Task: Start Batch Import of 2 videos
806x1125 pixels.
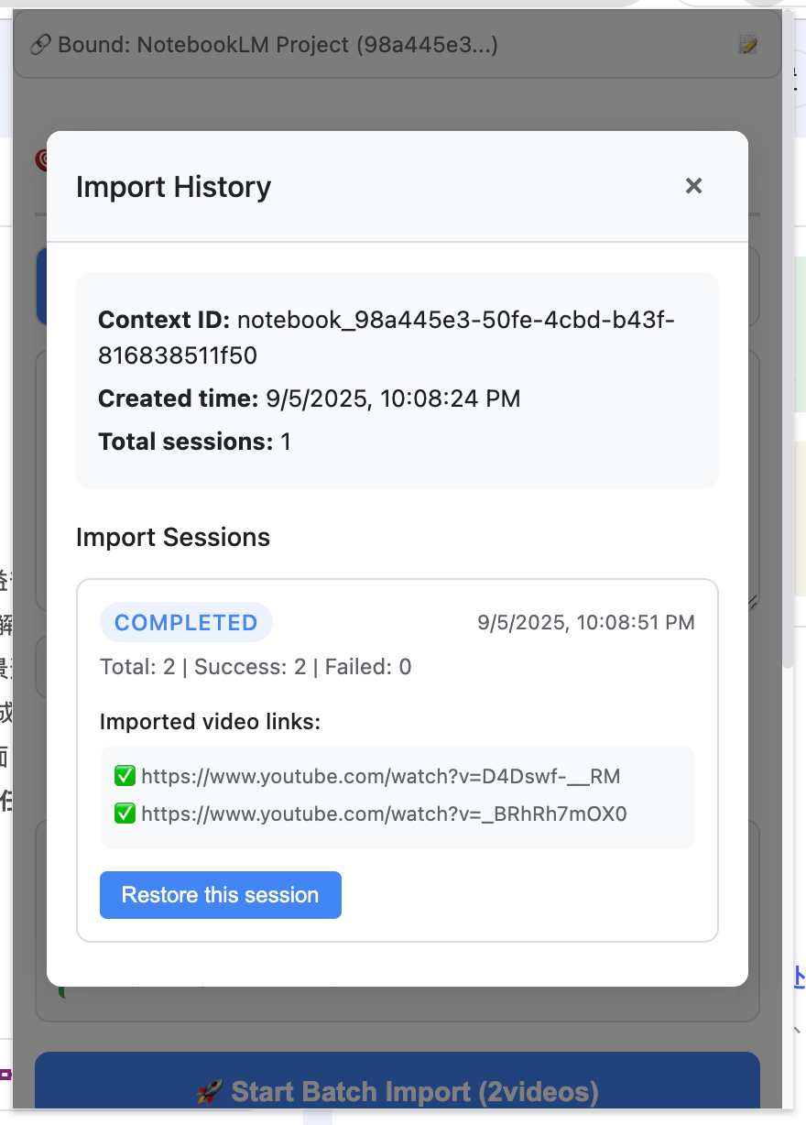Action: [x=397, y=1091]
